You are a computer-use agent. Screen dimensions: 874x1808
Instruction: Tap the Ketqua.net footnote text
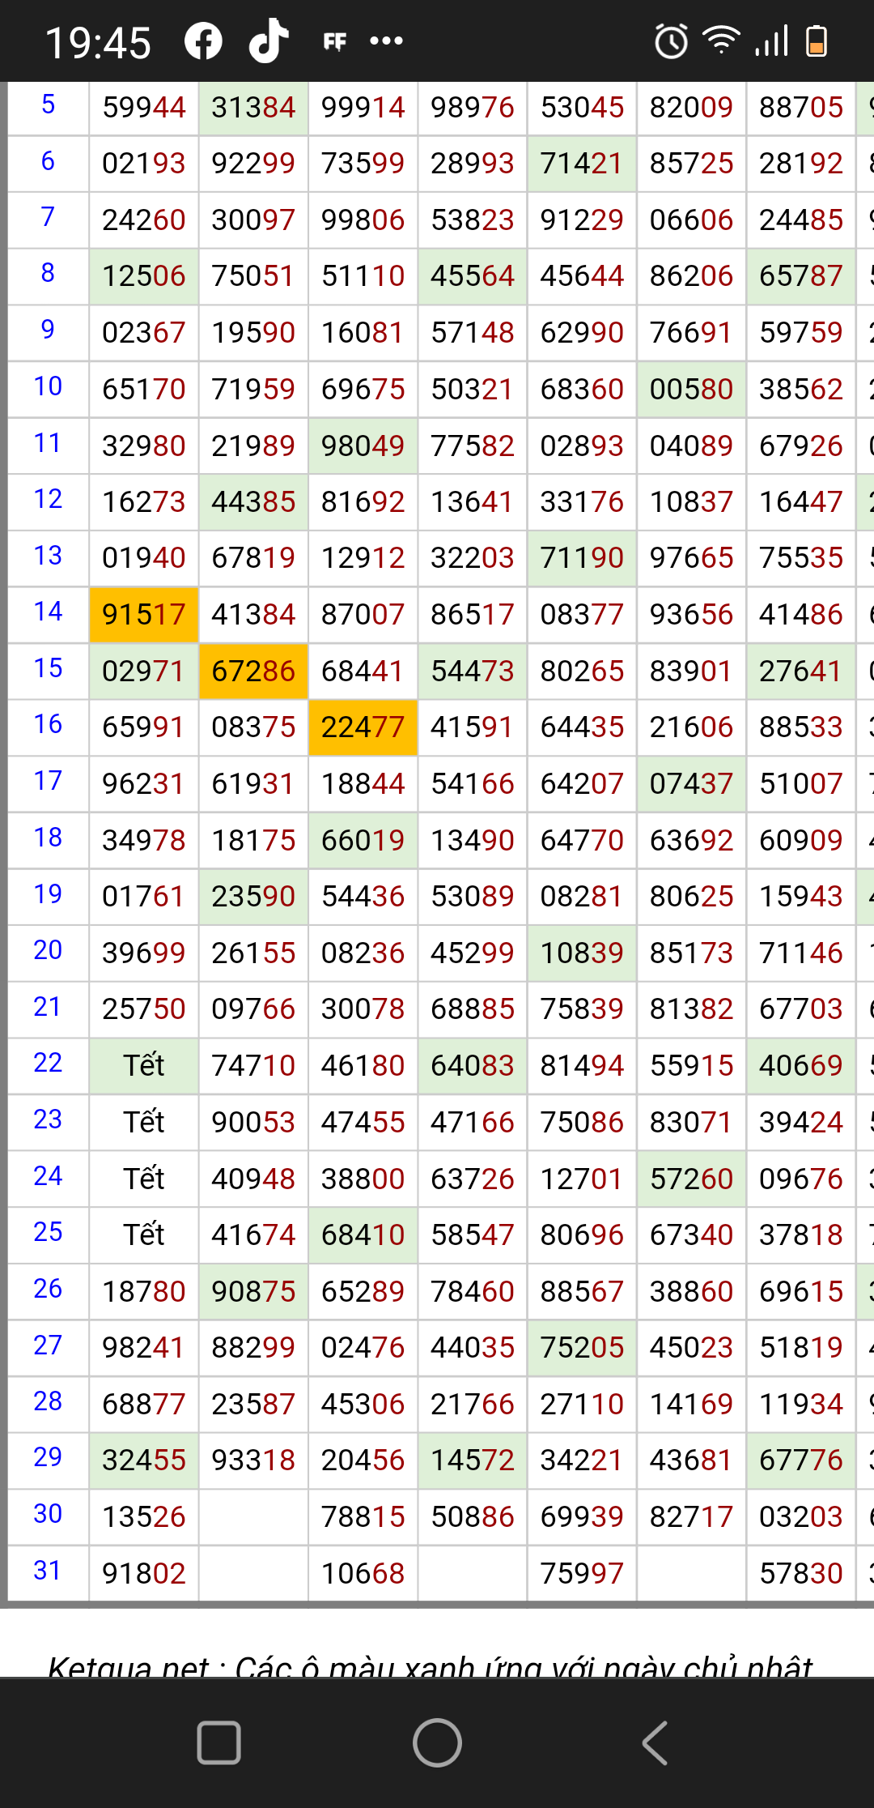point(430,1663)
